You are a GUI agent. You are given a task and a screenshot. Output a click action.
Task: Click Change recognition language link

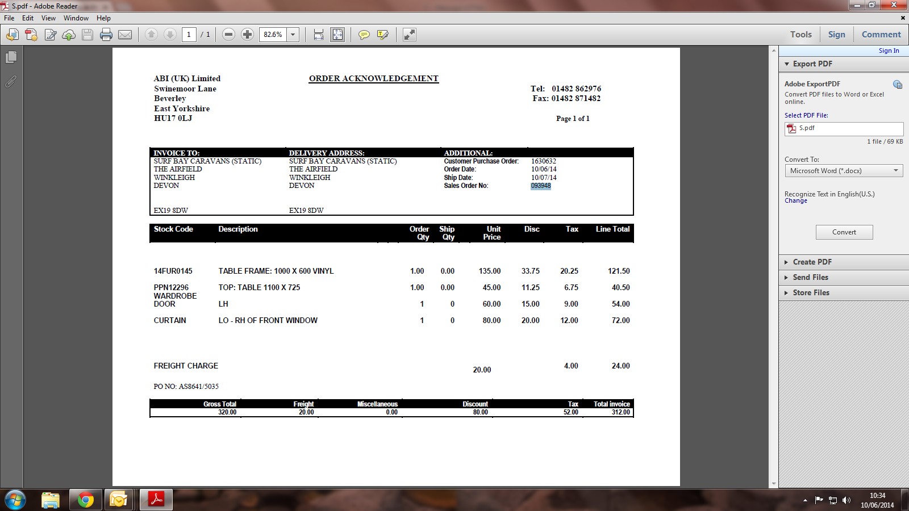point(796,201)
